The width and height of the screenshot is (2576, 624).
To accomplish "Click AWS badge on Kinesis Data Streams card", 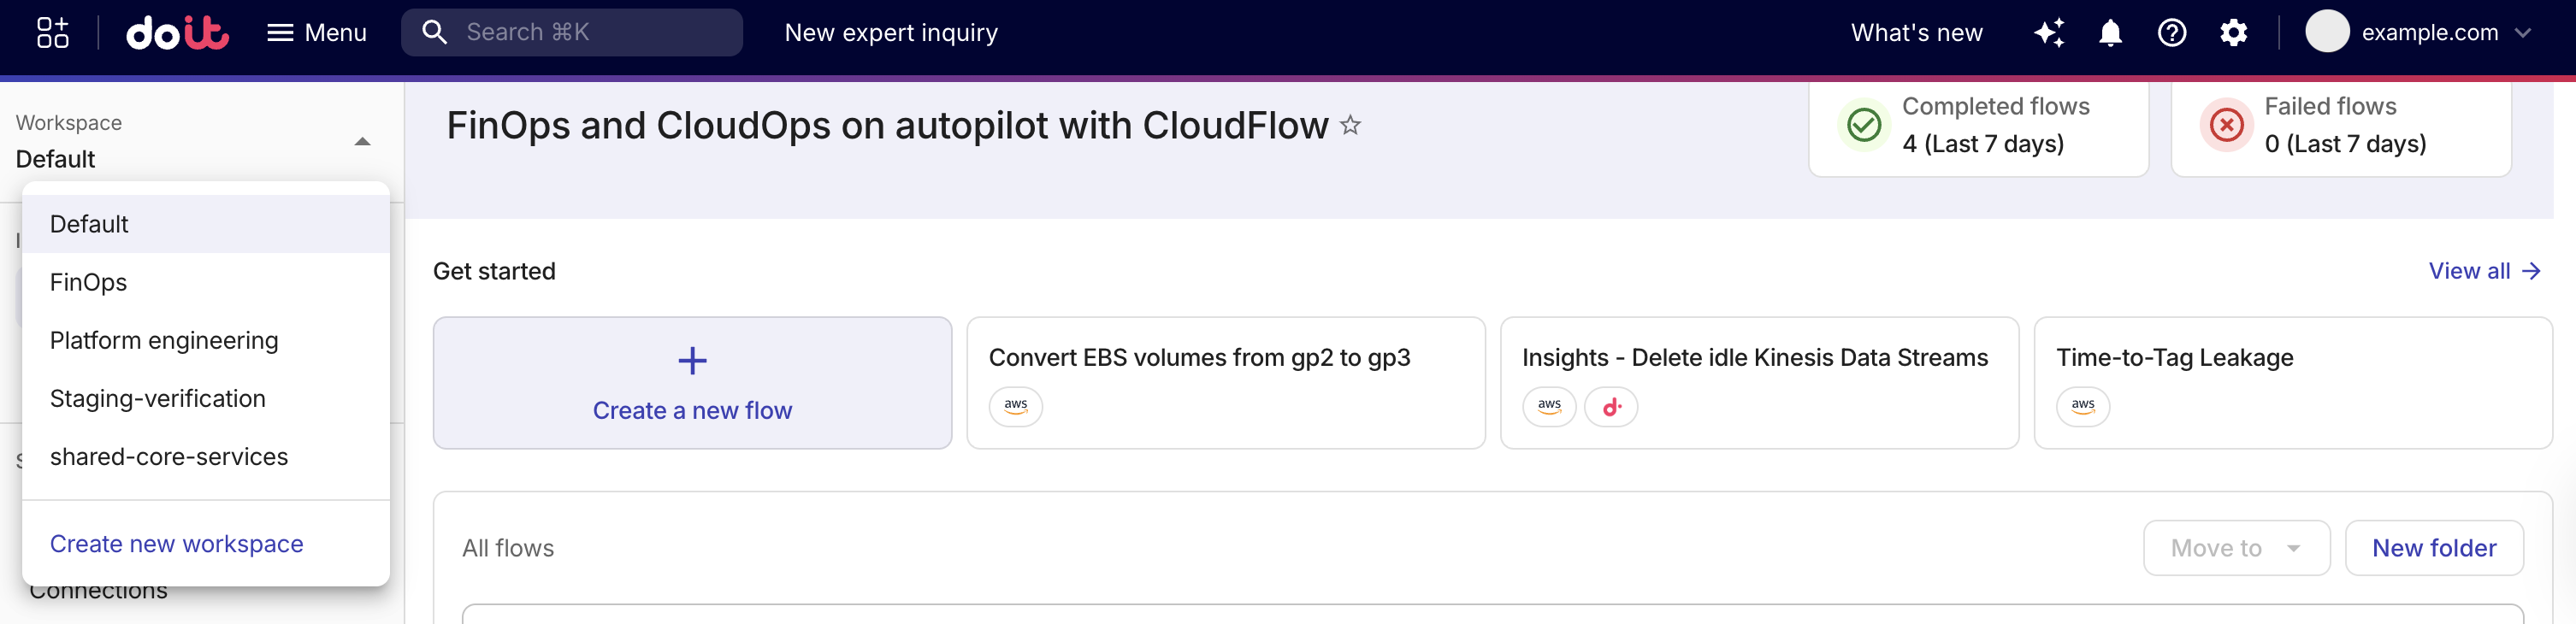I will (x=1549, y=406).
